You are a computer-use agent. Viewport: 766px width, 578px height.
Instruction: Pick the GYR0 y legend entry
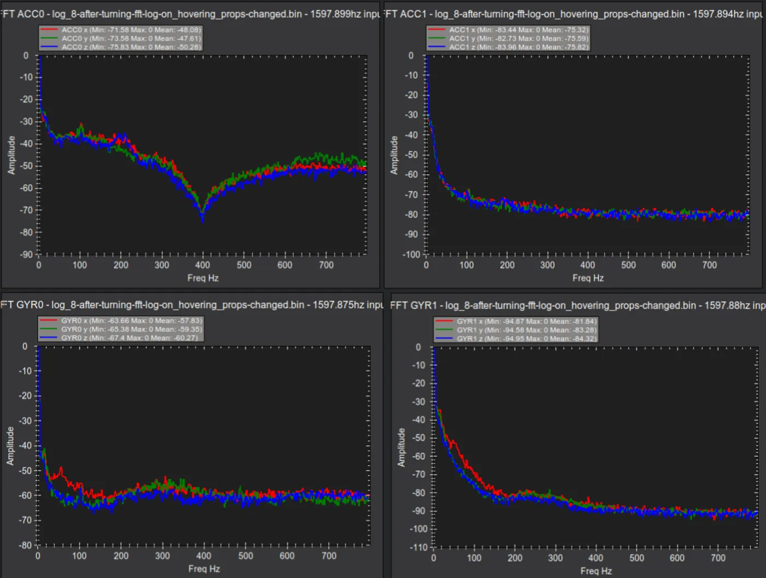(x=121, y=329)
